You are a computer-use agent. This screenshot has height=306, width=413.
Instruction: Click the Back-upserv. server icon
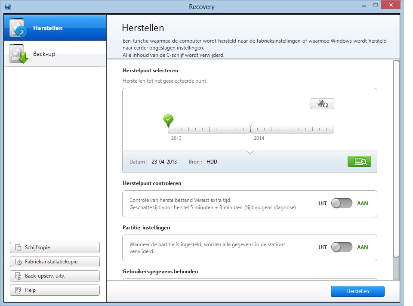click(x=18, y=276)
